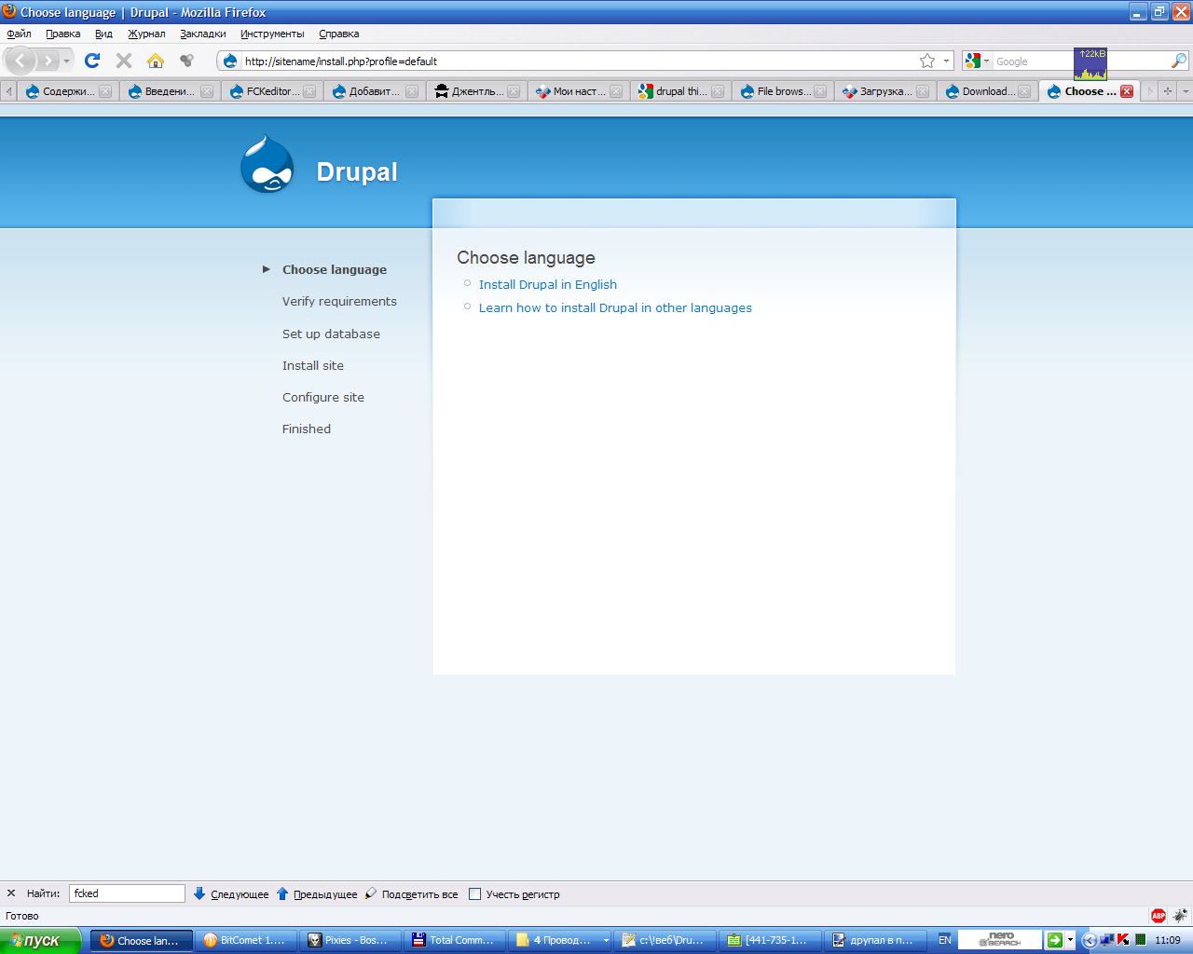
Task: Switch to Total Comm... taskbar button
Action: tap(454, 940)
